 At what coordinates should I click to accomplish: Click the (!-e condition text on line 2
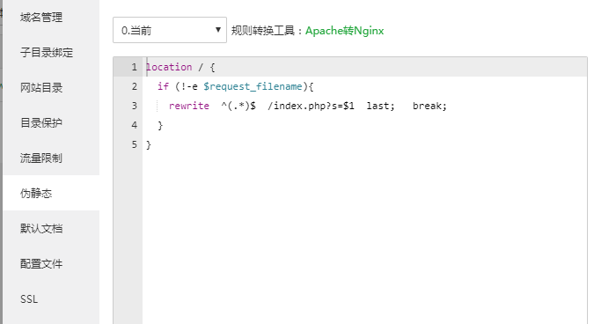pyautogui.click(x=187, y=87)
